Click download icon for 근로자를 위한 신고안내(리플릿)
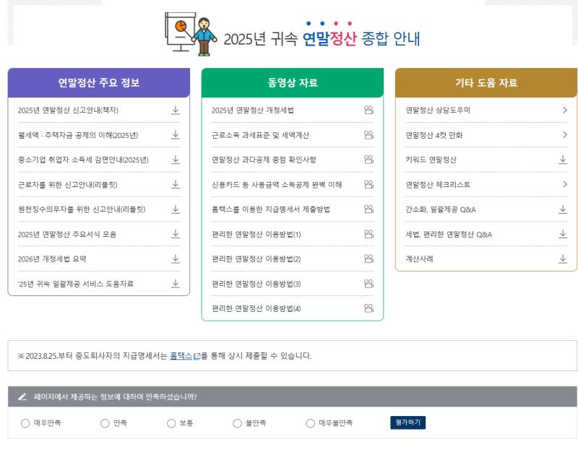Screen dimensions: 578x460 pos(176,184)
